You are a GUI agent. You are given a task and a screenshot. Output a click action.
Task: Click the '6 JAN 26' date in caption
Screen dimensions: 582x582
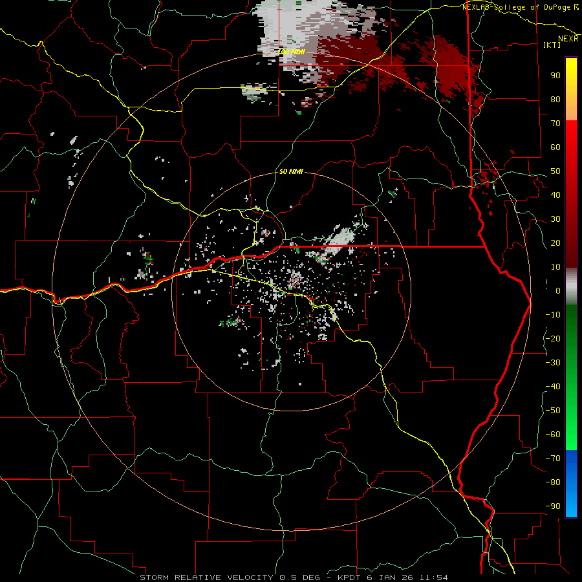pyautogui.click(x=390, y=577)
